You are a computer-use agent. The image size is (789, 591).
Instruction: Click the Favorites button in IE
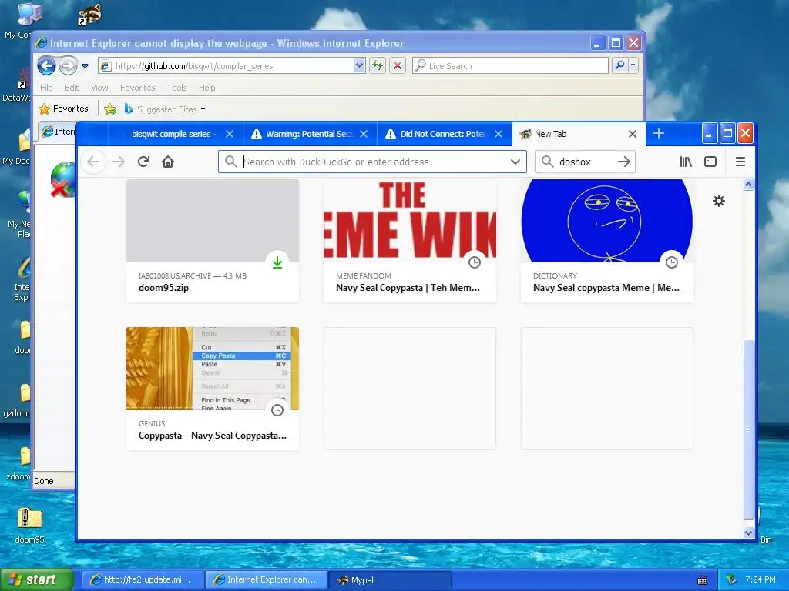coord(64,109)
